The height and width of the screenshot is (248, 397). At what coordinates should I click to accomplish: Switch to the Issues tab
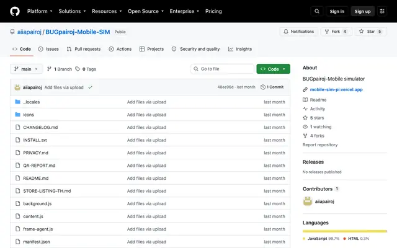point(48,49)
